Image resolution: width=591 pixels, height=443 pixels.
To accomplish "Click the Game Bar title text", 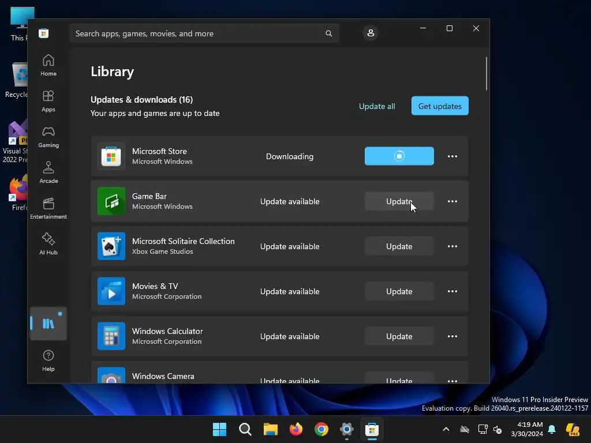I will (149, 196).
